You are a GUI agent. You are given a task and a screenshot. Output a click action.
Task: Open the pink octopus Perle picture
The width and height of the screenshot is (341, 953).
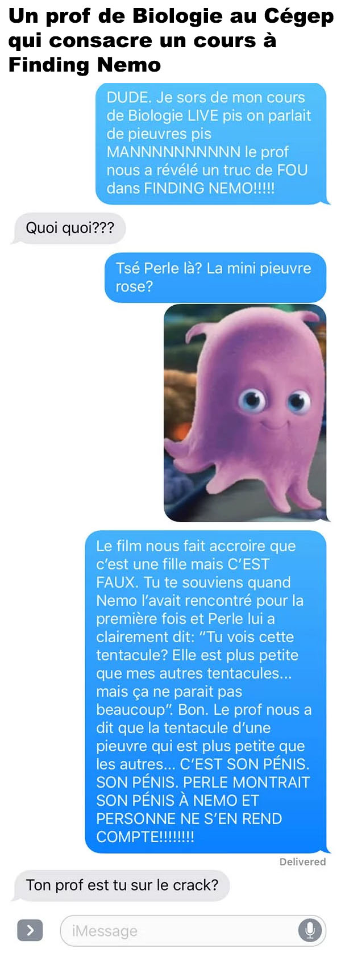coord(245,413)
